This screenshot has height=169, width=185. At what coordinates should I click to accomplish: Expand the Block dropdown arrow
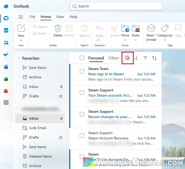[49, 34]
